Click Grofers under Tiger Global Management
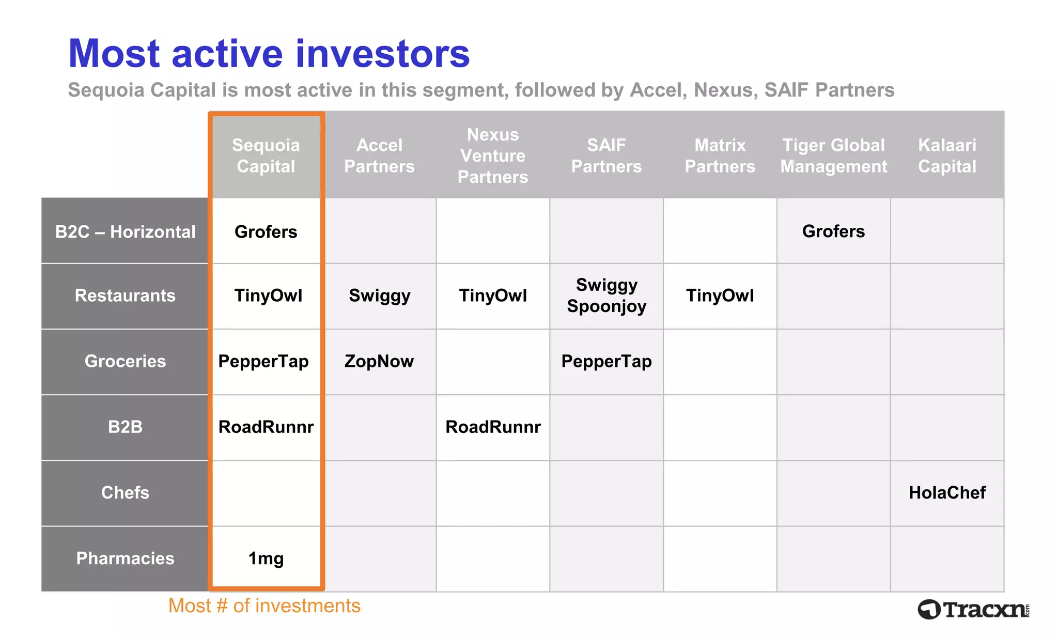This screenshot has width=1058, height=635. [x=833, y=231]
